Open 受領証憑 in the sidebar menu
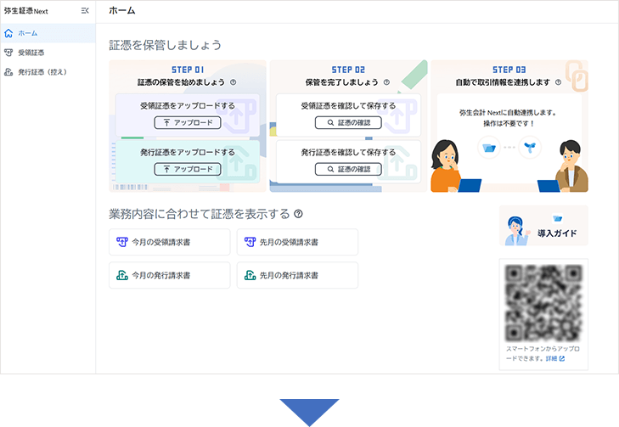This screenshot has height=427, width=619. coord(31,53)
